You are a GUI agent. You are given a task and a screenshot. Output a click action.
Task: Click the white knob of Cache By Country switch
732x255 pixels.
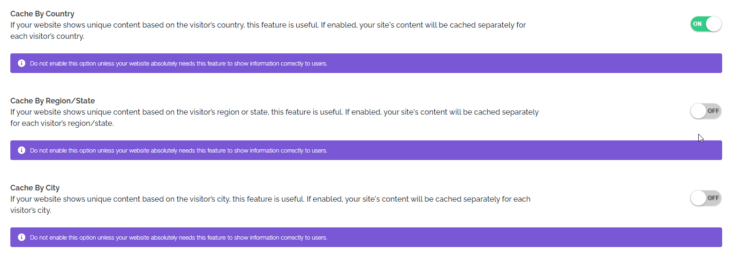713,24
